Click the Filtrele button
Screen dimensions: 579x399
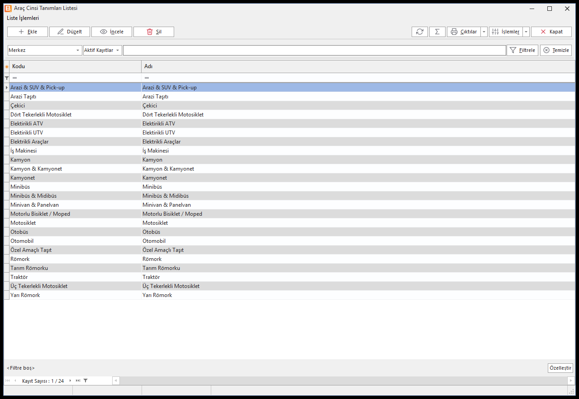pyautogui.click(x=522, y=50)
